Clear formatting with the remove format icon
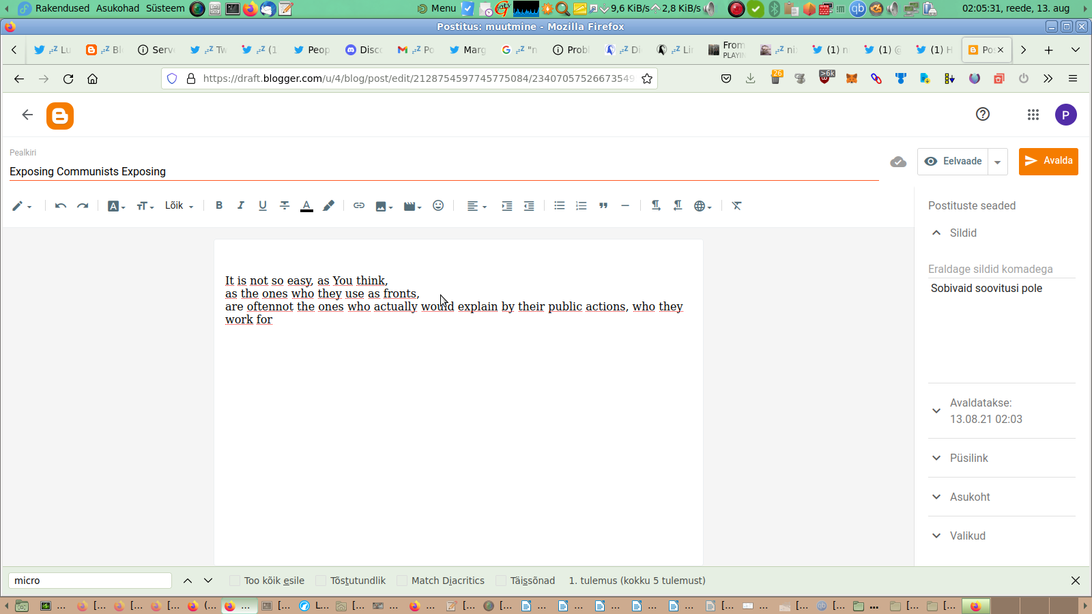 736,205
